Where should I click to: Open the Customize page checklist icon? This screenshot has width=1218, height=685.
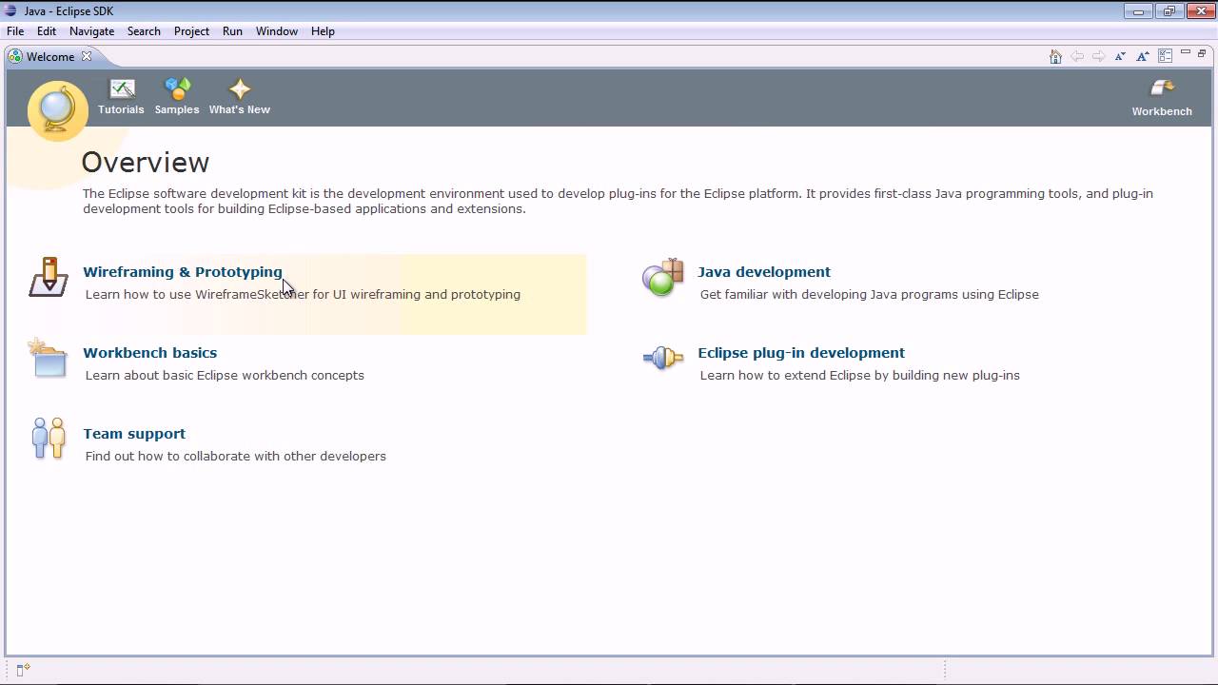pos(1165,57)
